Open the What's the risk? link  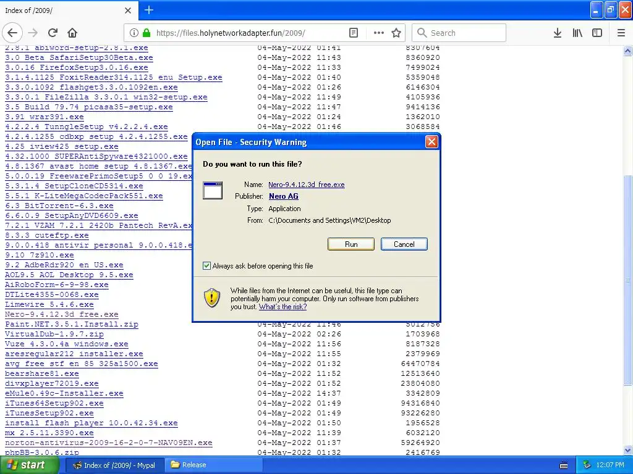click(x=283, y=307)
